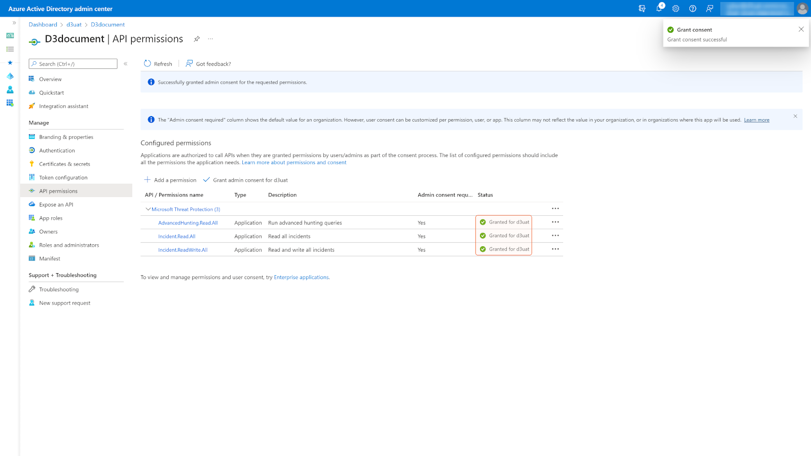Open the help question mark icon
Viewport: 811px width, 456px height.
[692, 9]
